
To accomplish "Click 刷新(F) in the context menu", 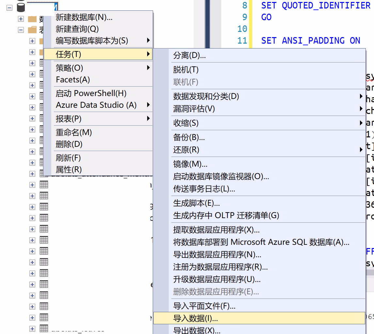I will 68,158.
